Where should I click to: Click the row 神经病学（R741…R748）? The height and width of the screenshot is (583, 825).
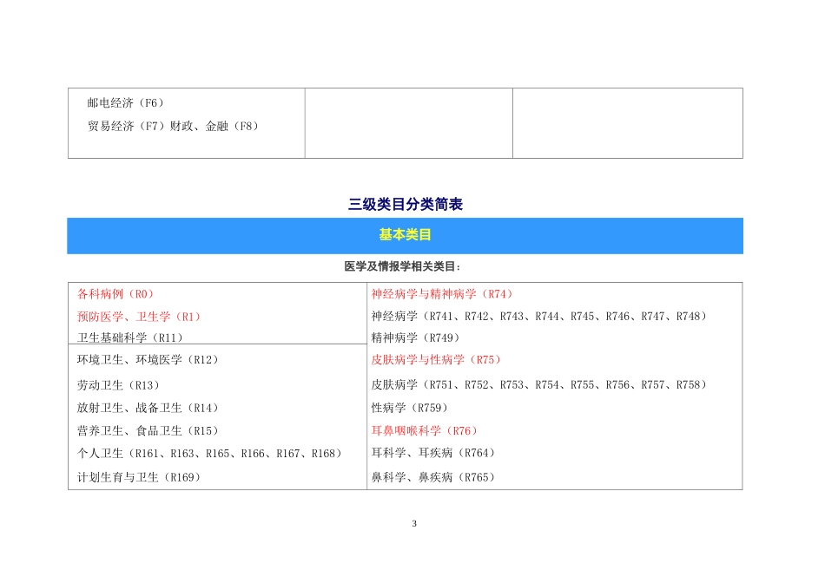point(540,317)
